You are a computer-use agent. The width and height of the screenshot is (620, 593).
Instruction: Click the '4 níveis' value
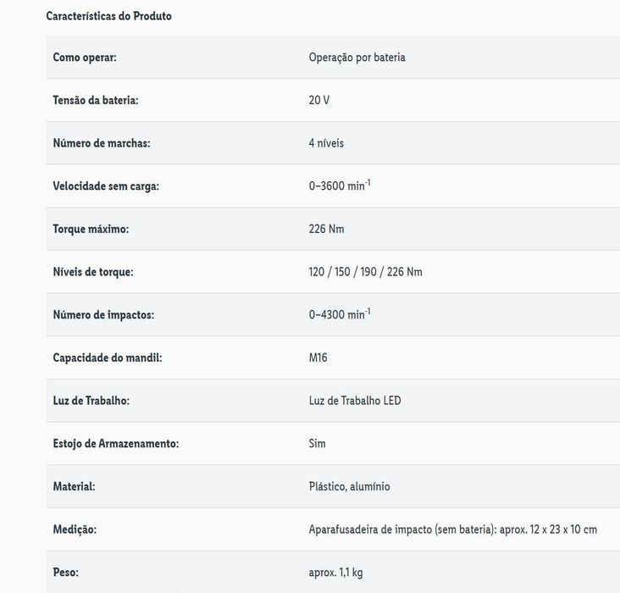click(x=326, y=143)
